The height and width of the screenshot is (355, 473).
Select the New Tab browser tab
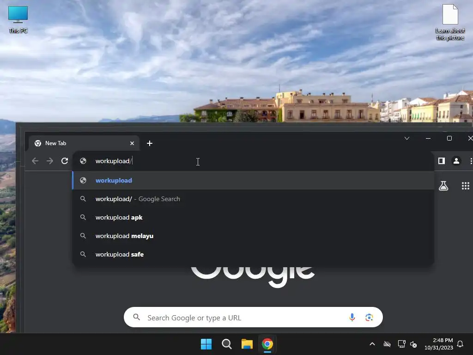coord(84,143)
